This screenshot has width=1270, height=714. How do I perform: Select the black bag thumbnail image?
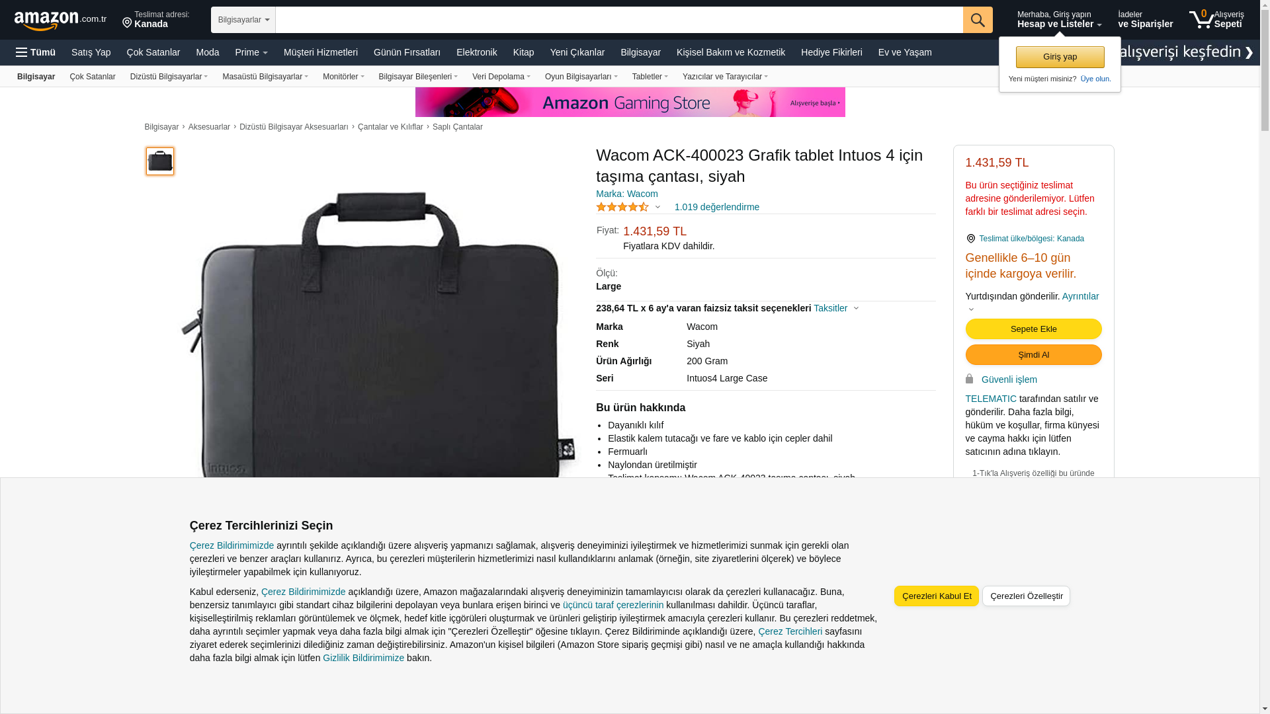pos(160,161)
